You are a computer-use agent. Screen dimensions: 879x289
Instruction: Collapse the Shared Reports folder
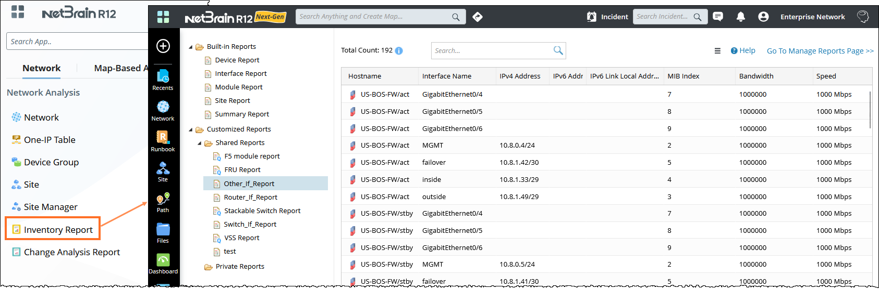pyautogui.click(x=200, y=143)
